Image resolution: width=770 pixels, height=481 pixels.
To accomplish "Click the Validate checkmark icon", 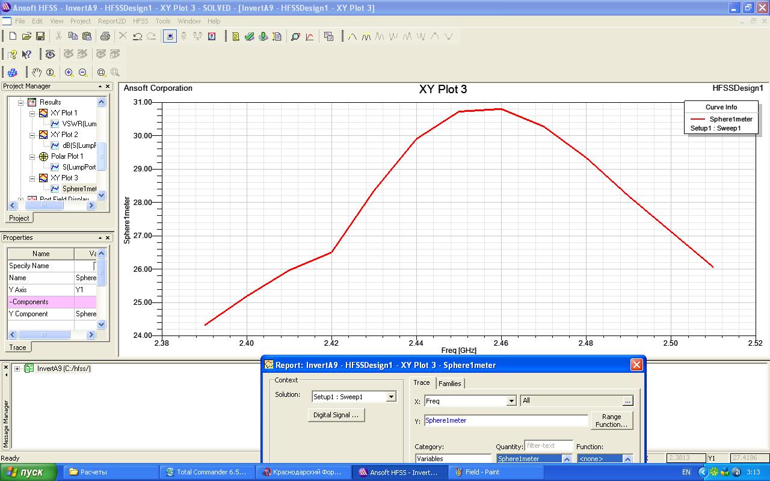I will [x=249, y=37].
